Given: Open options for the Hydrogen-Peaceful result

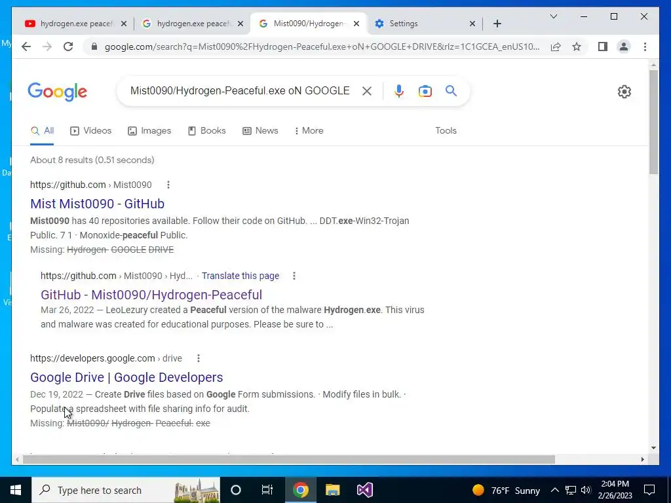Looking at the screenshot, I should [294, 276].
